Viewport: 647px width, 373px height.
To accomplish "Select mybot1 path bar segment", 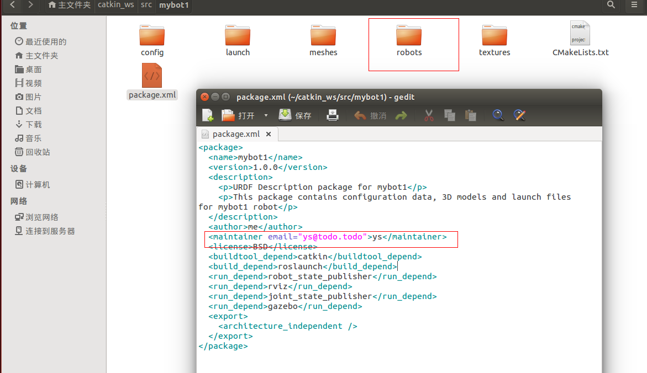I will pyautogui.click(x=173, y=5).
